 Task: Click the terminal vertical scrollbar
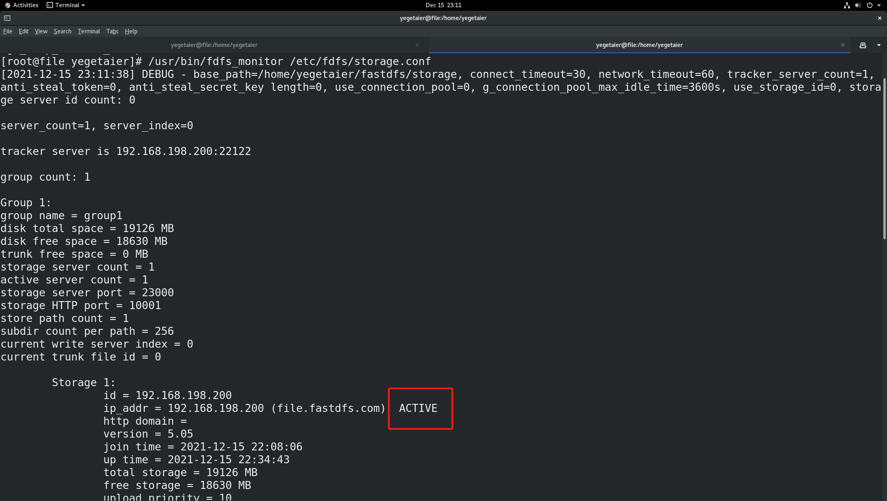point(884,159)
